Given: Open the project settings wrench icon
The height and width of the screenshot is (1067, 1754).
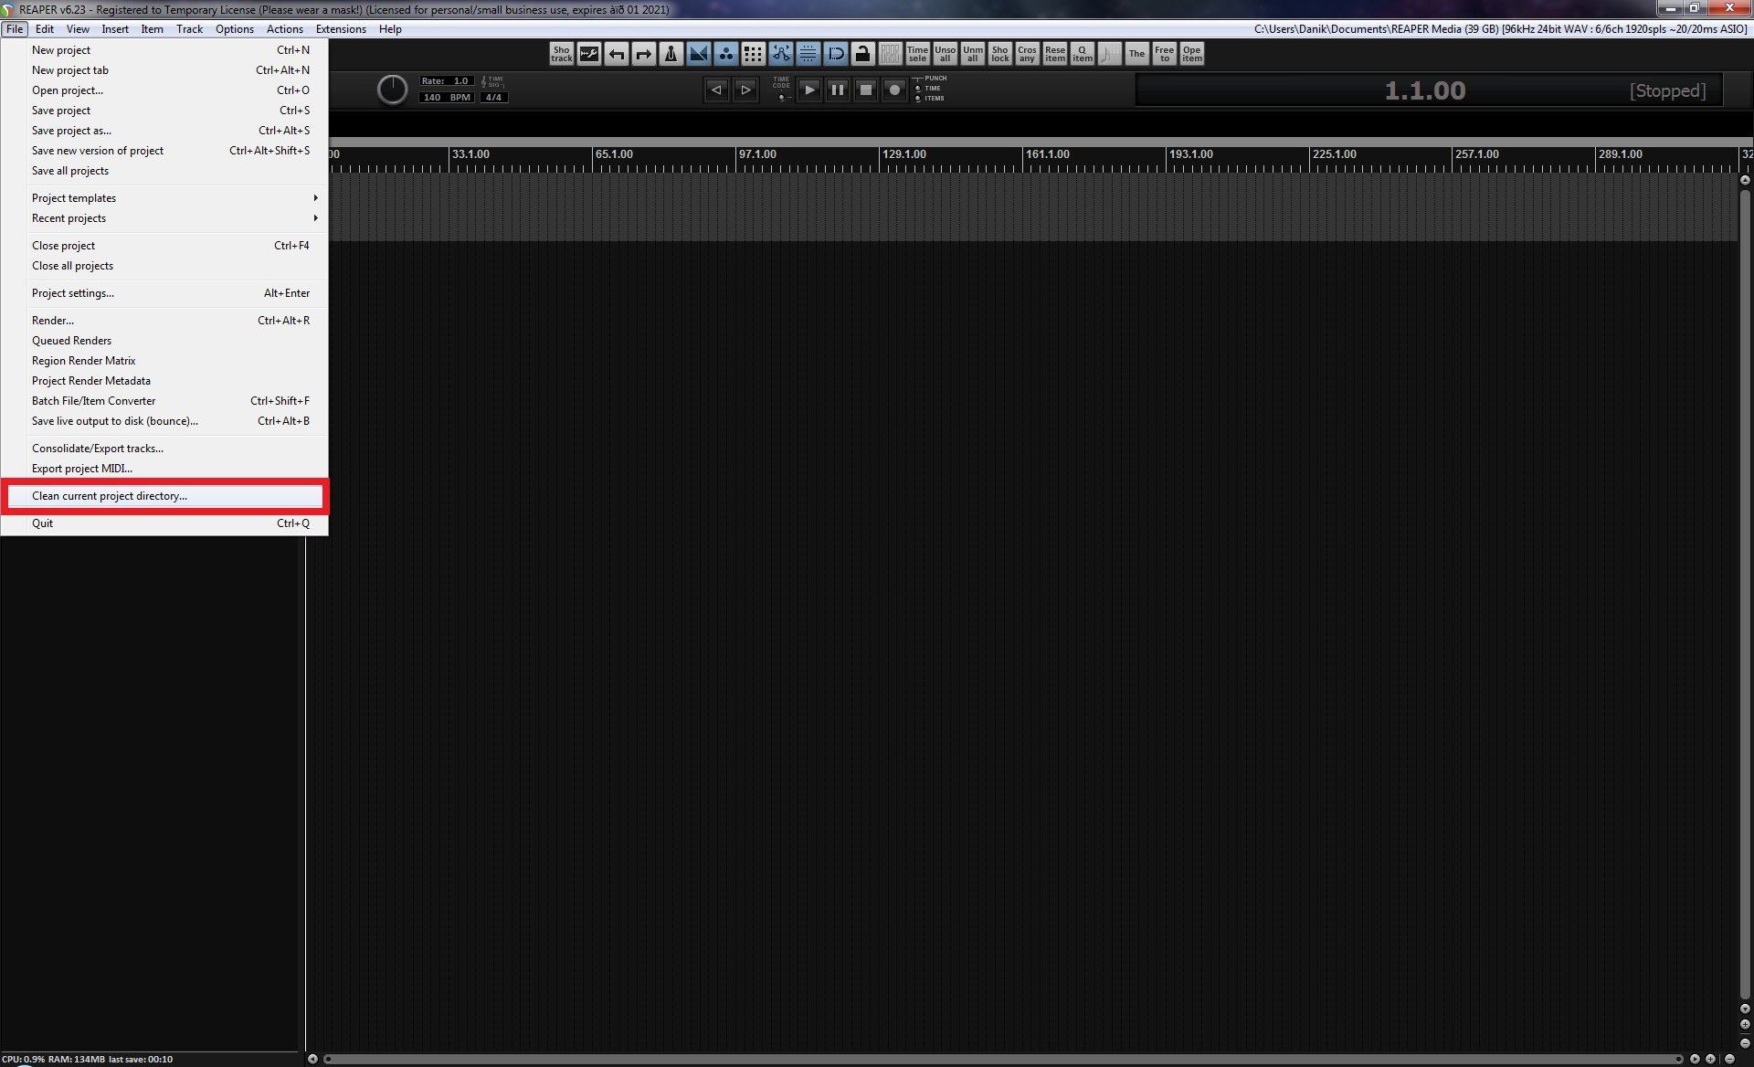Looking at the screenshot, I should pos(589,54).
